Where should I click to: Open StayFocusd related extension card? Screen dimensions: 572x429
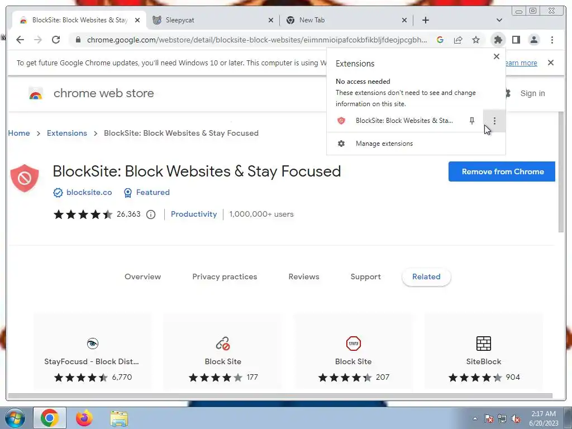(92, 352)
